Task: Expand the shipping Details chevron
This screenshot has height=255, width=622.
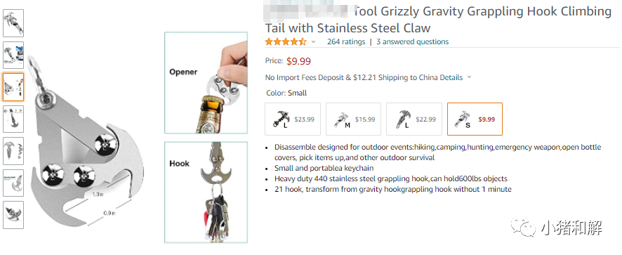Action: coord(469,77)
